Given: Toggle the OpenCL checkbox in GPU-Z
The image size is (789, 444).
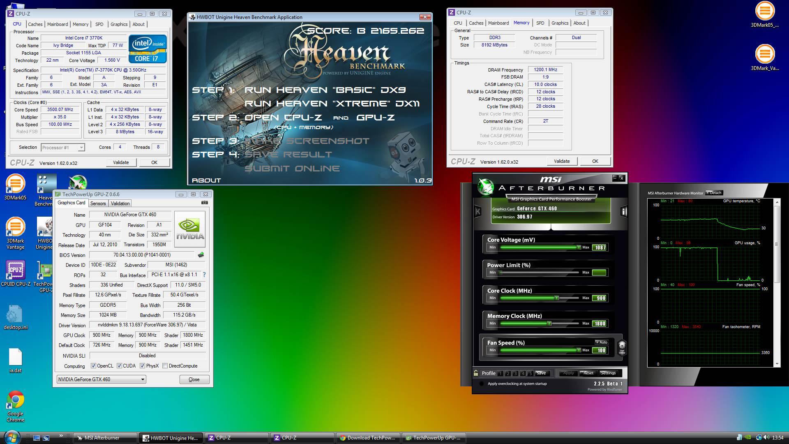Looking at the screenshot, I should 93,366.
